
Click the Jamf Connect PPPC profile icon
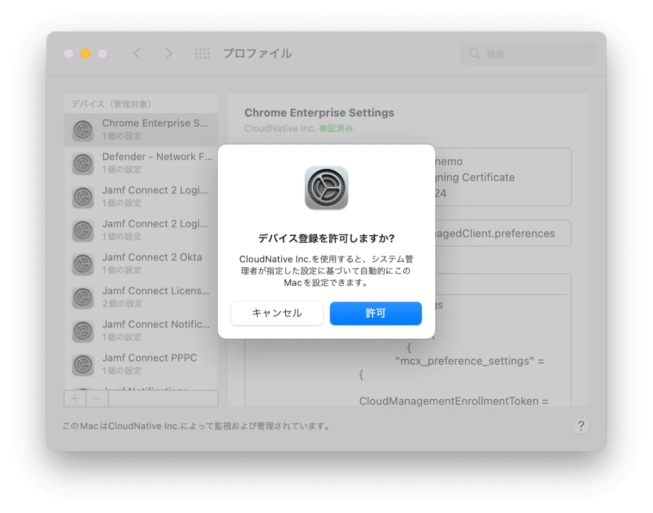click(x=83, y=365)
